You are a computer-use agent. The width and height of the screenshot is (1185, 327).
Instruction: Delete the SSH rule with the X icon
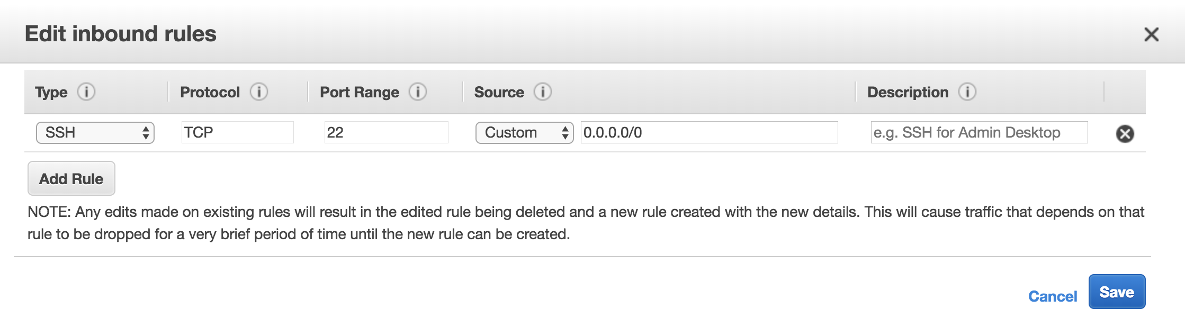(x=1125, y=134)
